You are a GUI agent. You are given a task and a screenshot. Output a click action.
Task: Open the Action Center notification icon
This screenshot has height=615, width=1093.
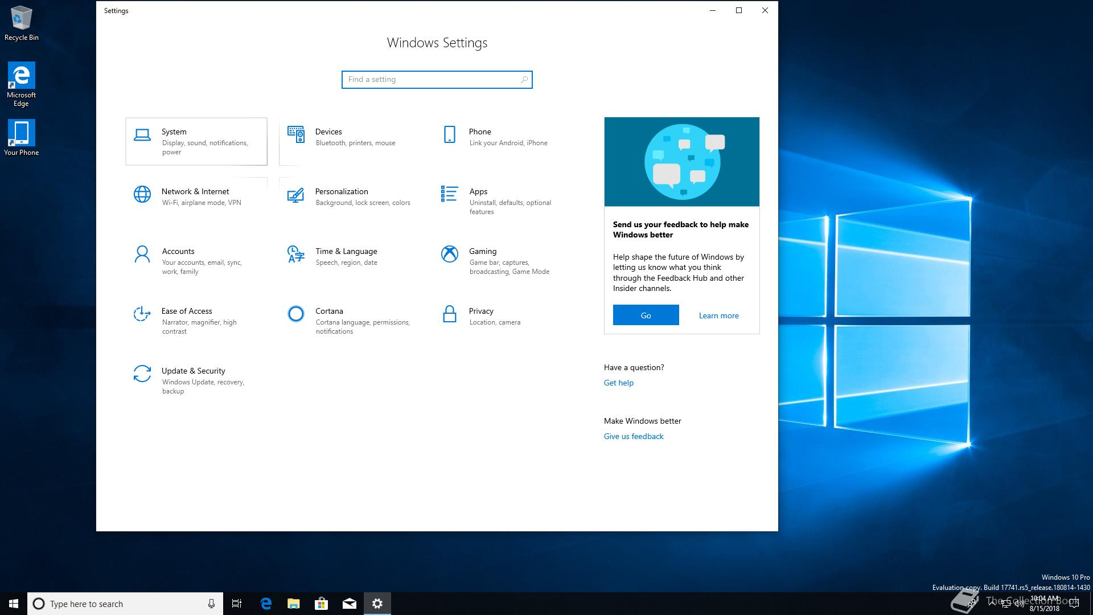(1074, 604)
